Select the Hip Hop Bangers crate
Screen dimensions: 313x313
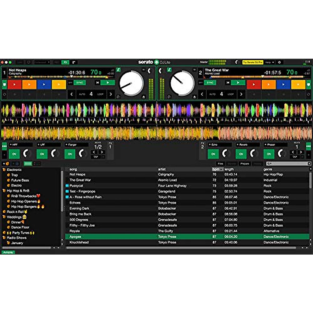pos(24,207)
